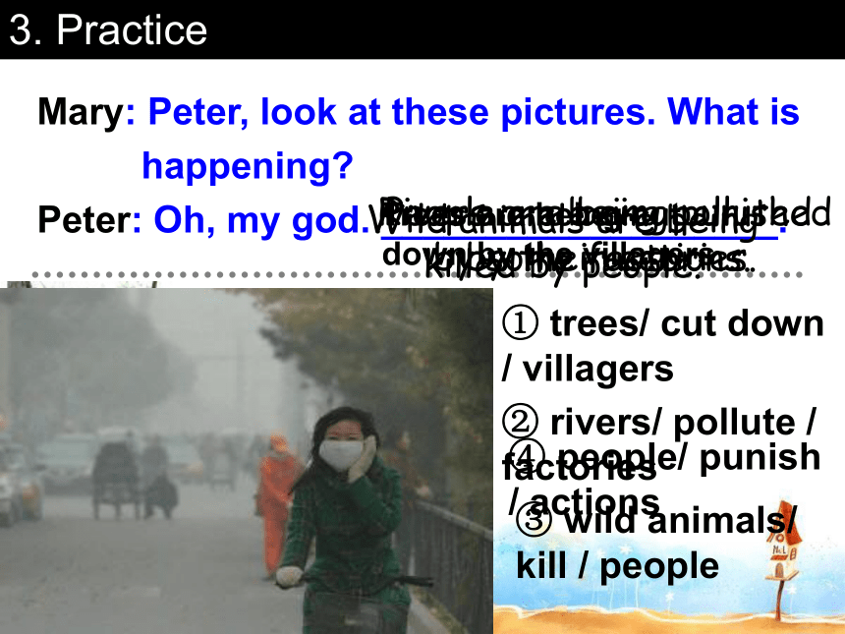Select the '3. Practice' slide title
The height and width of the screenshot is (634, 845).
click(x=108, y=29)
